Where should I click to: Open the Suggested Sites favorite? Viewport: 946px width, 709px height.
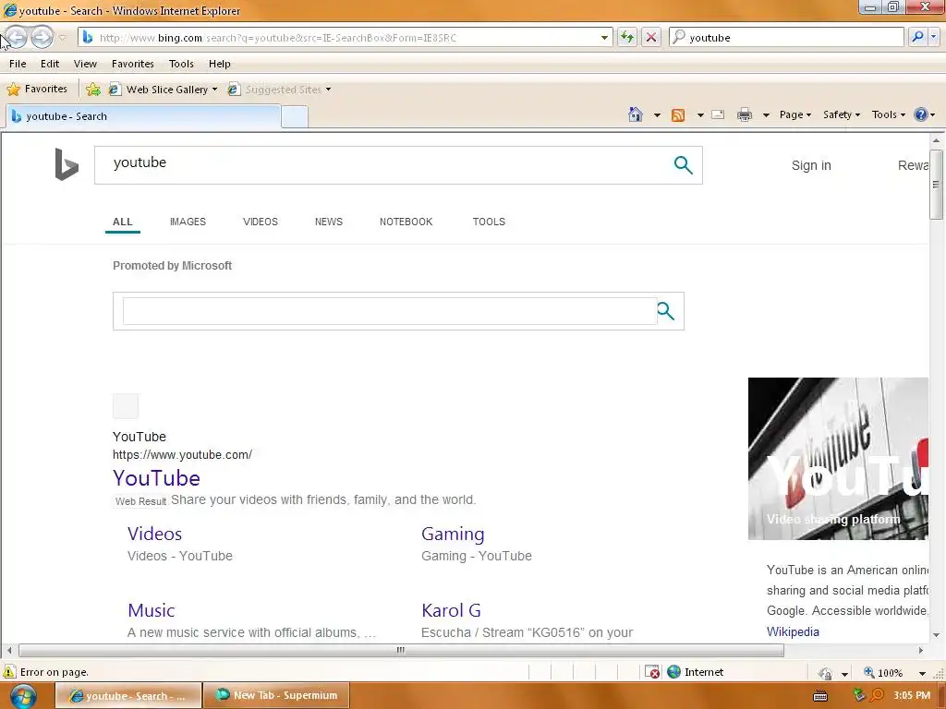point(275,90)
